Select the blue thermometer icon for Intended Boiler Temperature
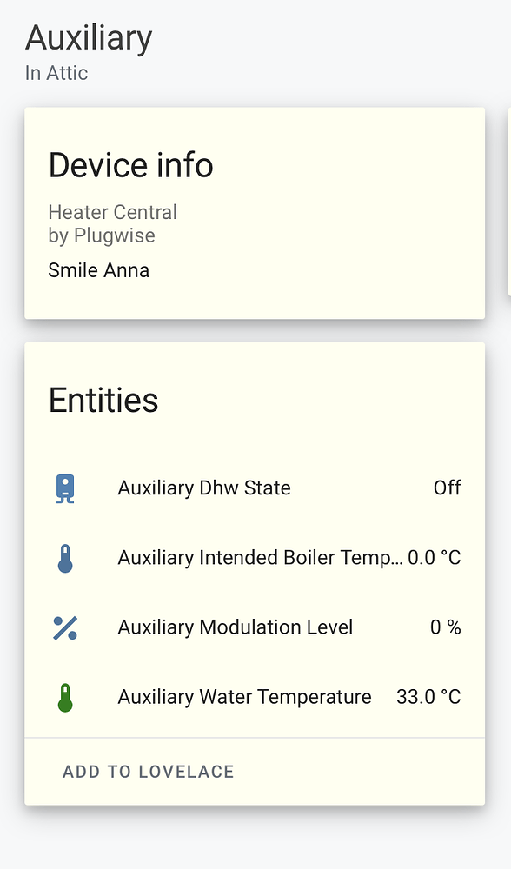The height and width of the screenshot is (869, 511). (x=66, y=557)
